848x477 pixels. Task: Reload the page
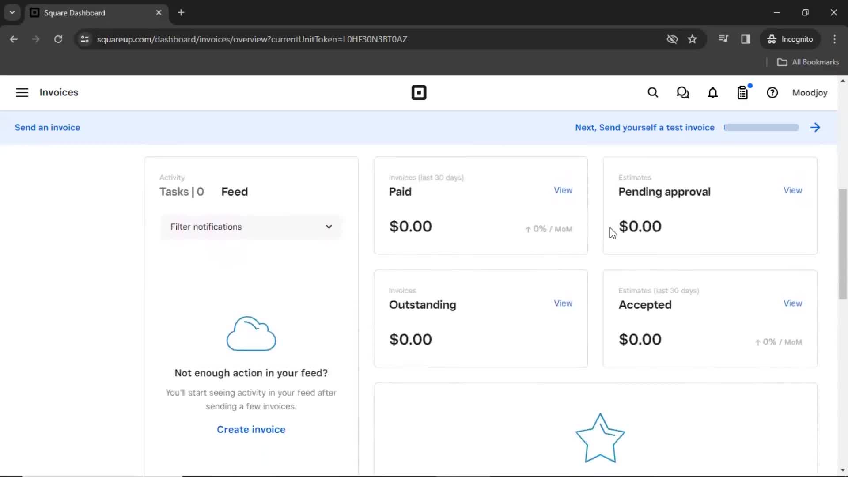[x=58, y=39]
